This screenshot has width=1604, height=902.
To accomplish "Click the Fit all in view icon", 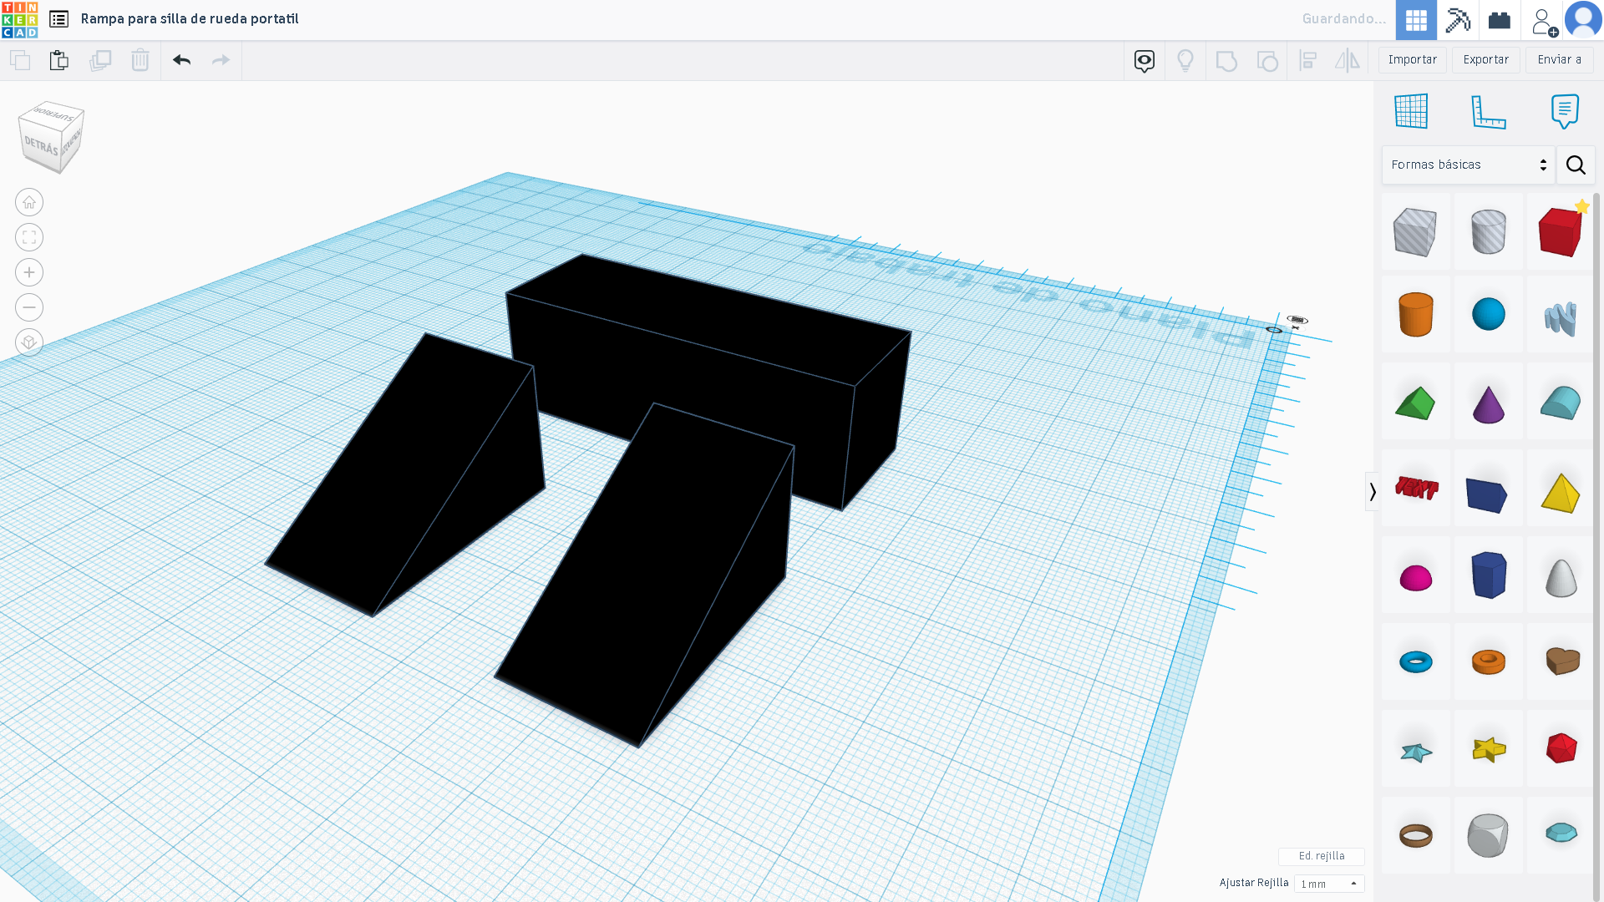I will [x=29, y=237].
